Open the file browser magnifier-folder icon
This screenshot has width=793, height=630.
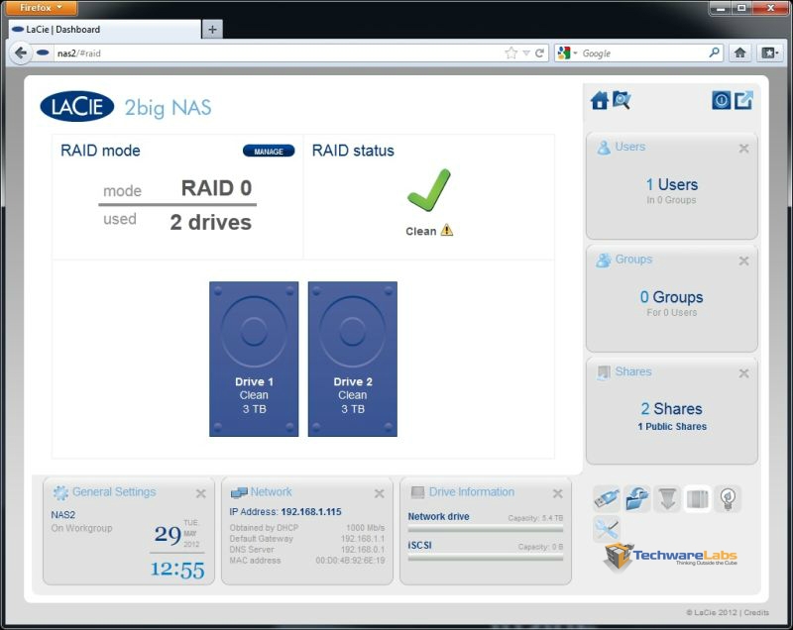[x=622, y=100]
